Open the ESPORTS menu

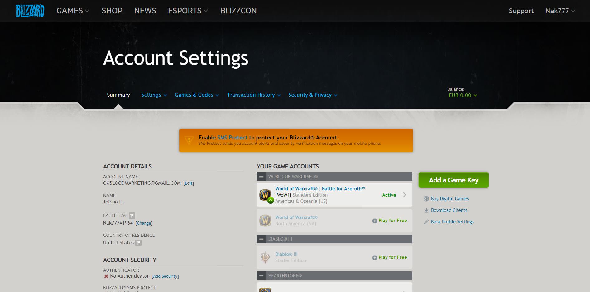(x=188, y=11)
